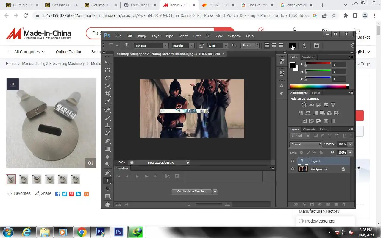Open dropdown beside Create Video Timeline
The width and height of the screenshot is (381, 238).
coord(215,192)
